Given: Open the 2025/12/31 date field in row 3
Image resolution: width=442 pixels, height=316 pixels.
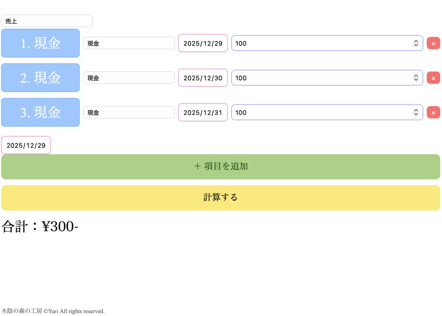Looking at the screenshot, I should pyautogui.click(x=202, y=112).
